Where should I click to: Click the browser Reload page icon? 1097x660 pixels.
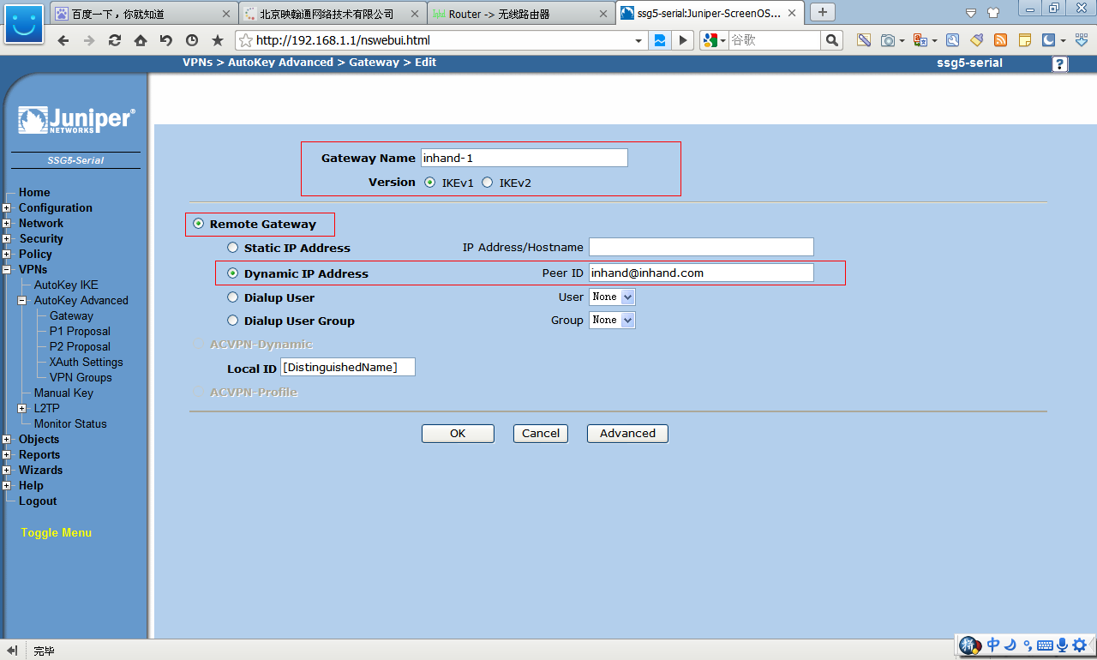(x=115, y=40)
